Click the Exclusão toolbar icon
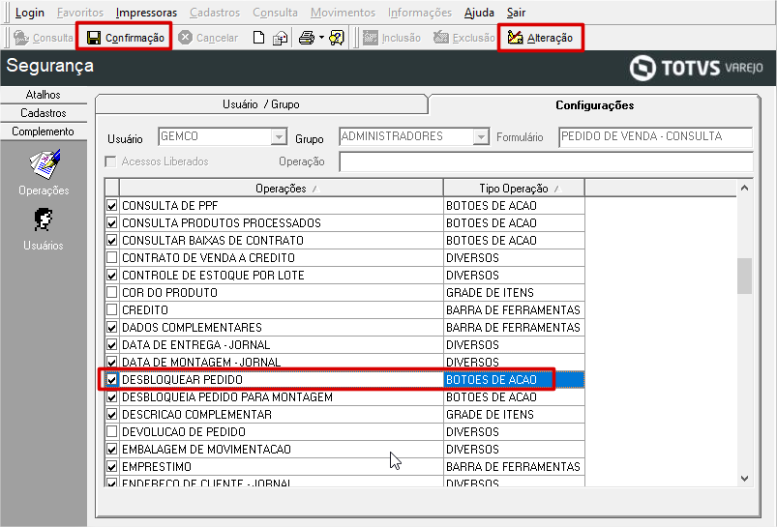This screenshot has height=527, width=777. click(x=440, y=38)
